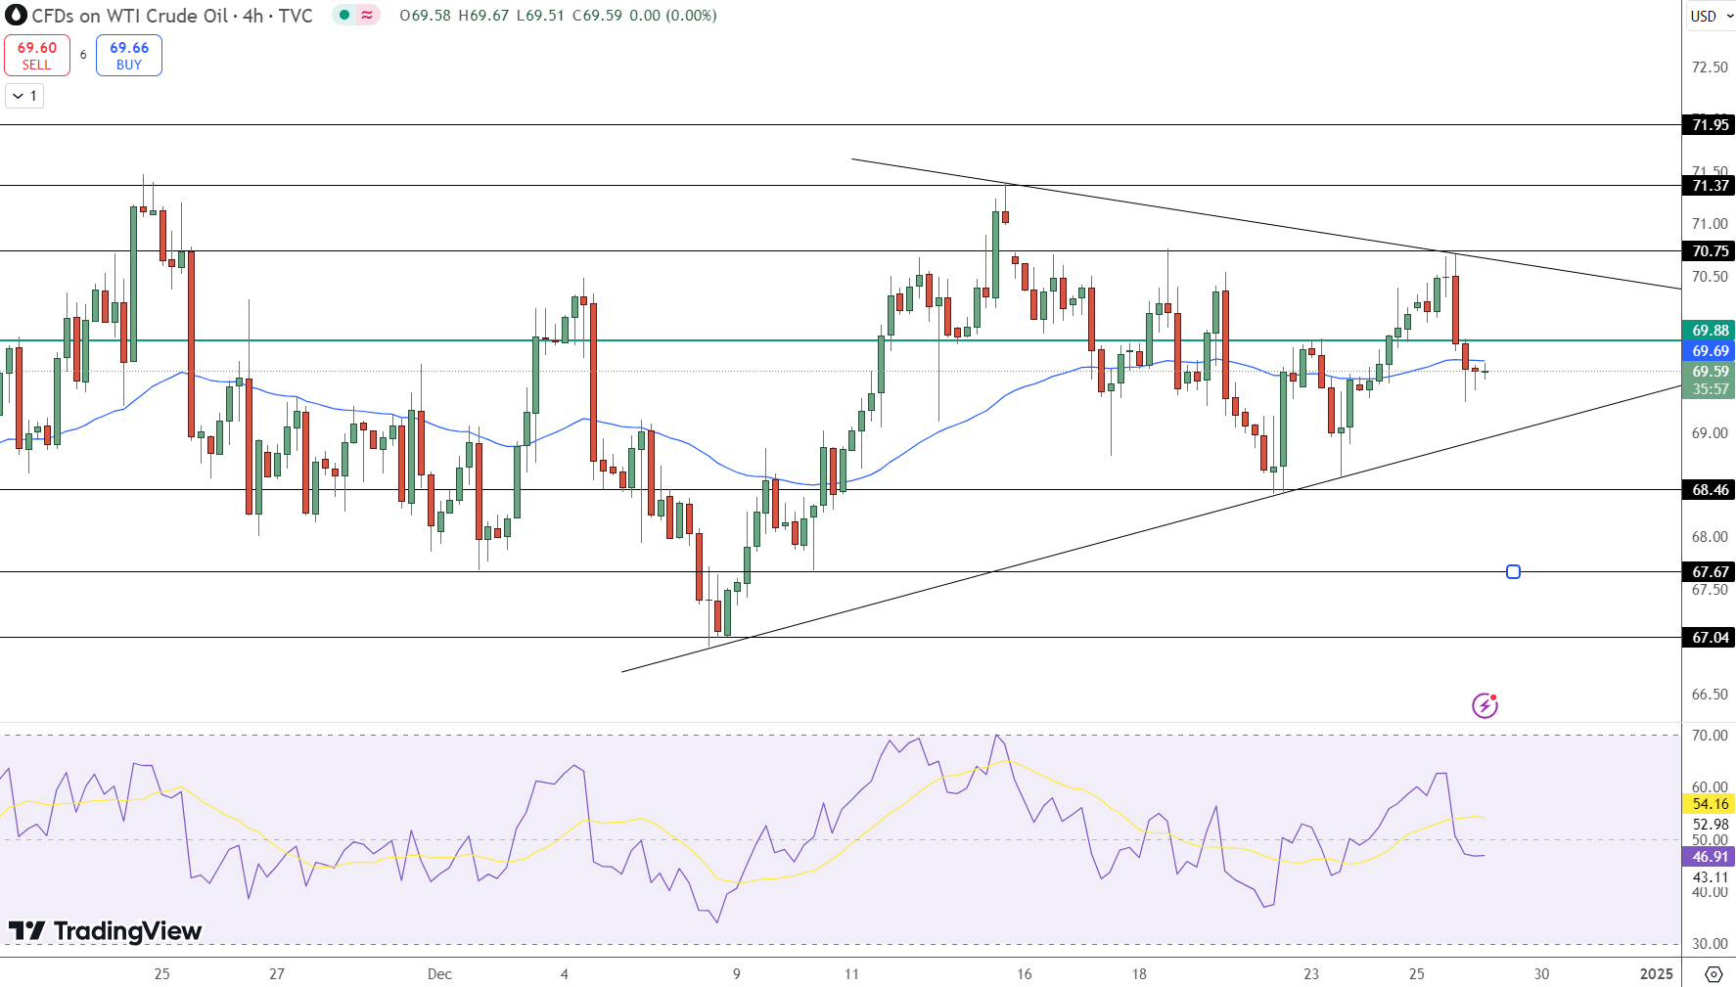Select the green 69.88 price label
The width and height of the screenshot is (1736, 987).
tap(1710, 331)
